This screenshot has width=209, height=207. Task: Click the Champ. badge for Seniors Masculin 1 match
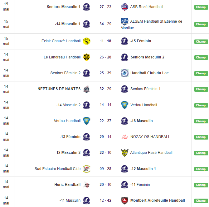pyautogui.click(x=201, y=7)
